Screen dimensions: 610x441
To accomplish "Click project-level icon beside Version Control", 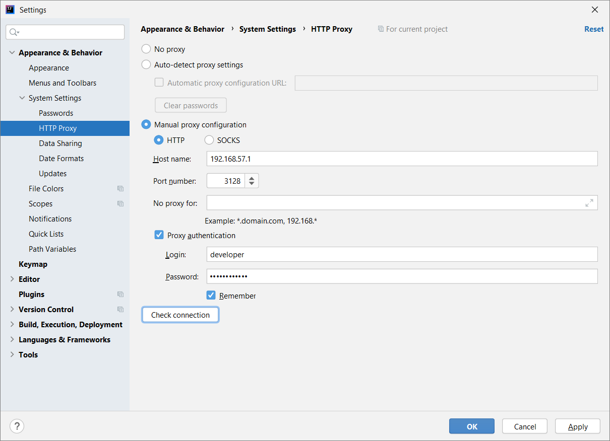I will pos(120,310).
